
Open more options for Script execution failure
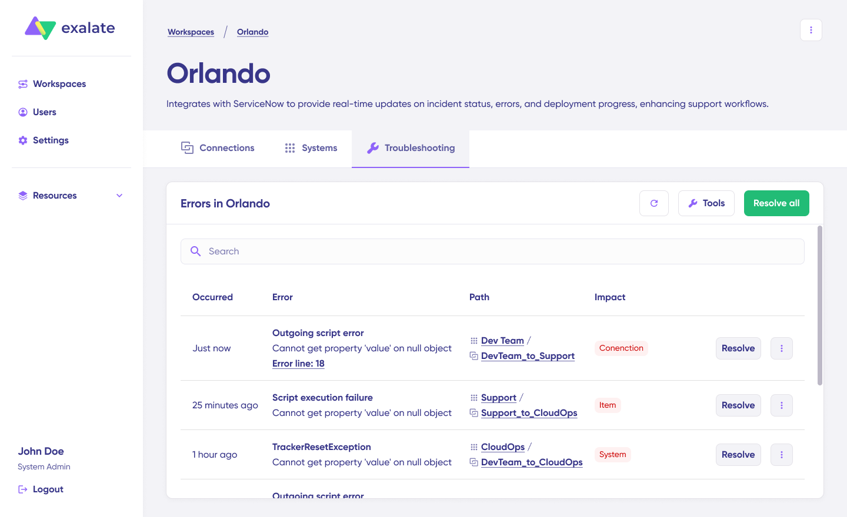pyautogui.click(x=782, y=405)
